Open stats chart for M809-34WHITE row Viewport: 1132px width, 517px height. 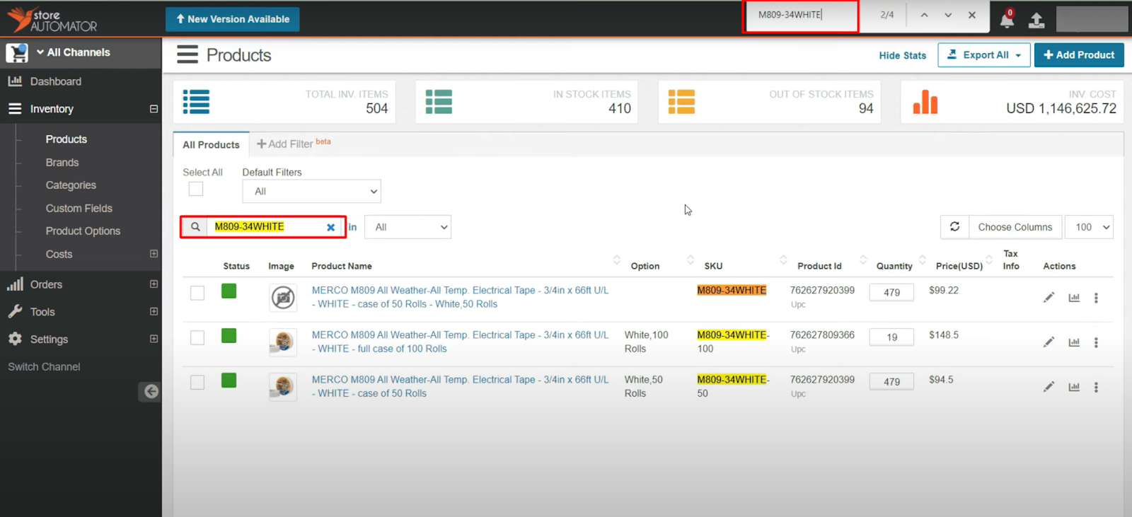(x=1074, y=298)
